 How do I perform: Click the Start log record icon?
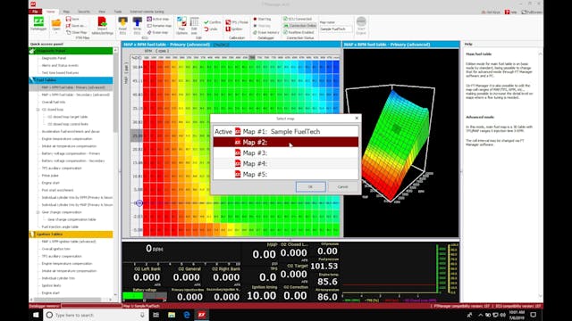(x=255, y=19)
